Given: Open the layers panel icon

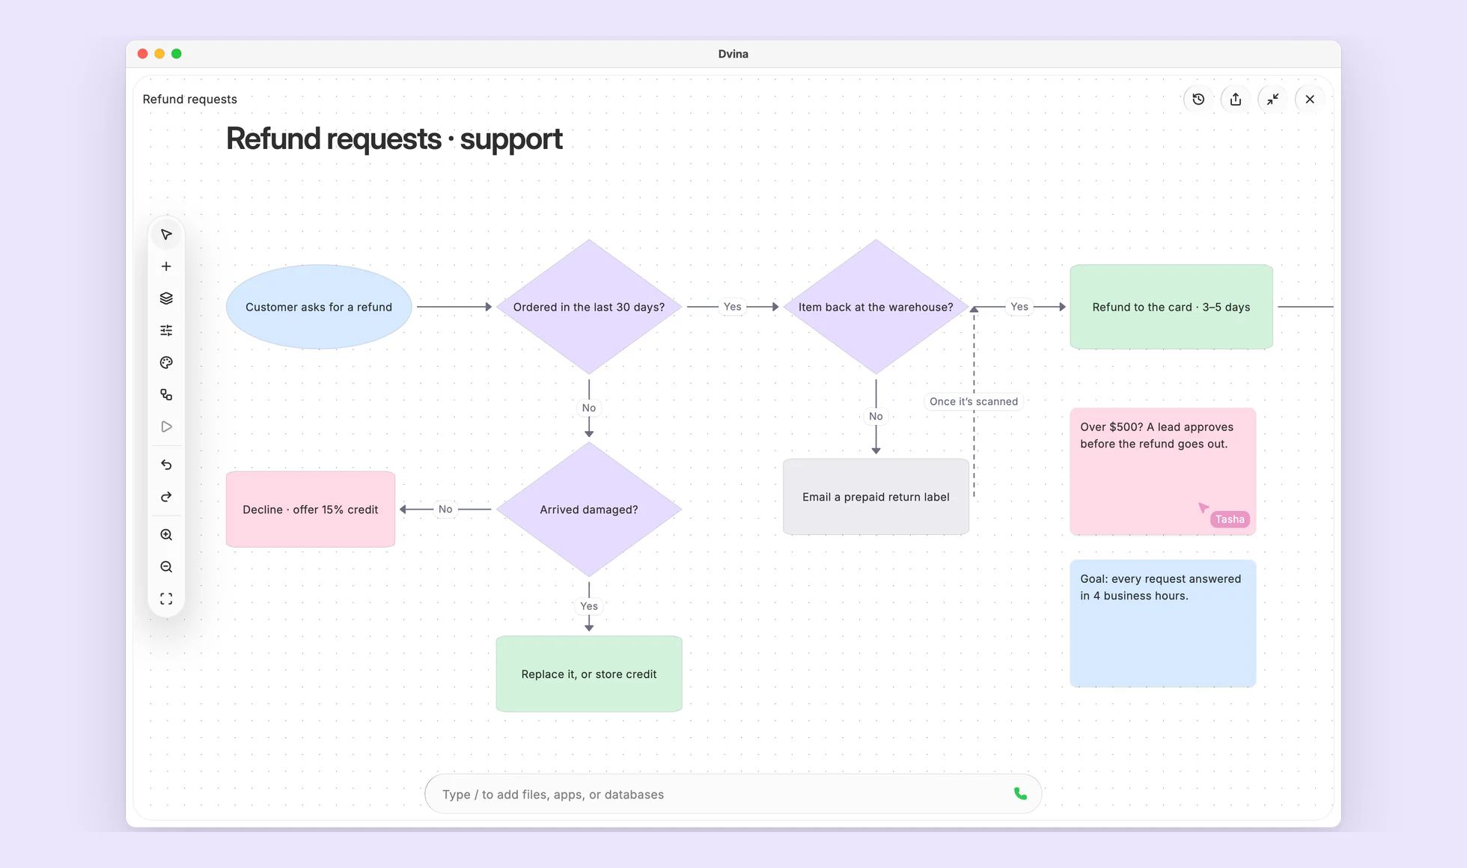Looking at the screenshot, I should coord(166,299).
